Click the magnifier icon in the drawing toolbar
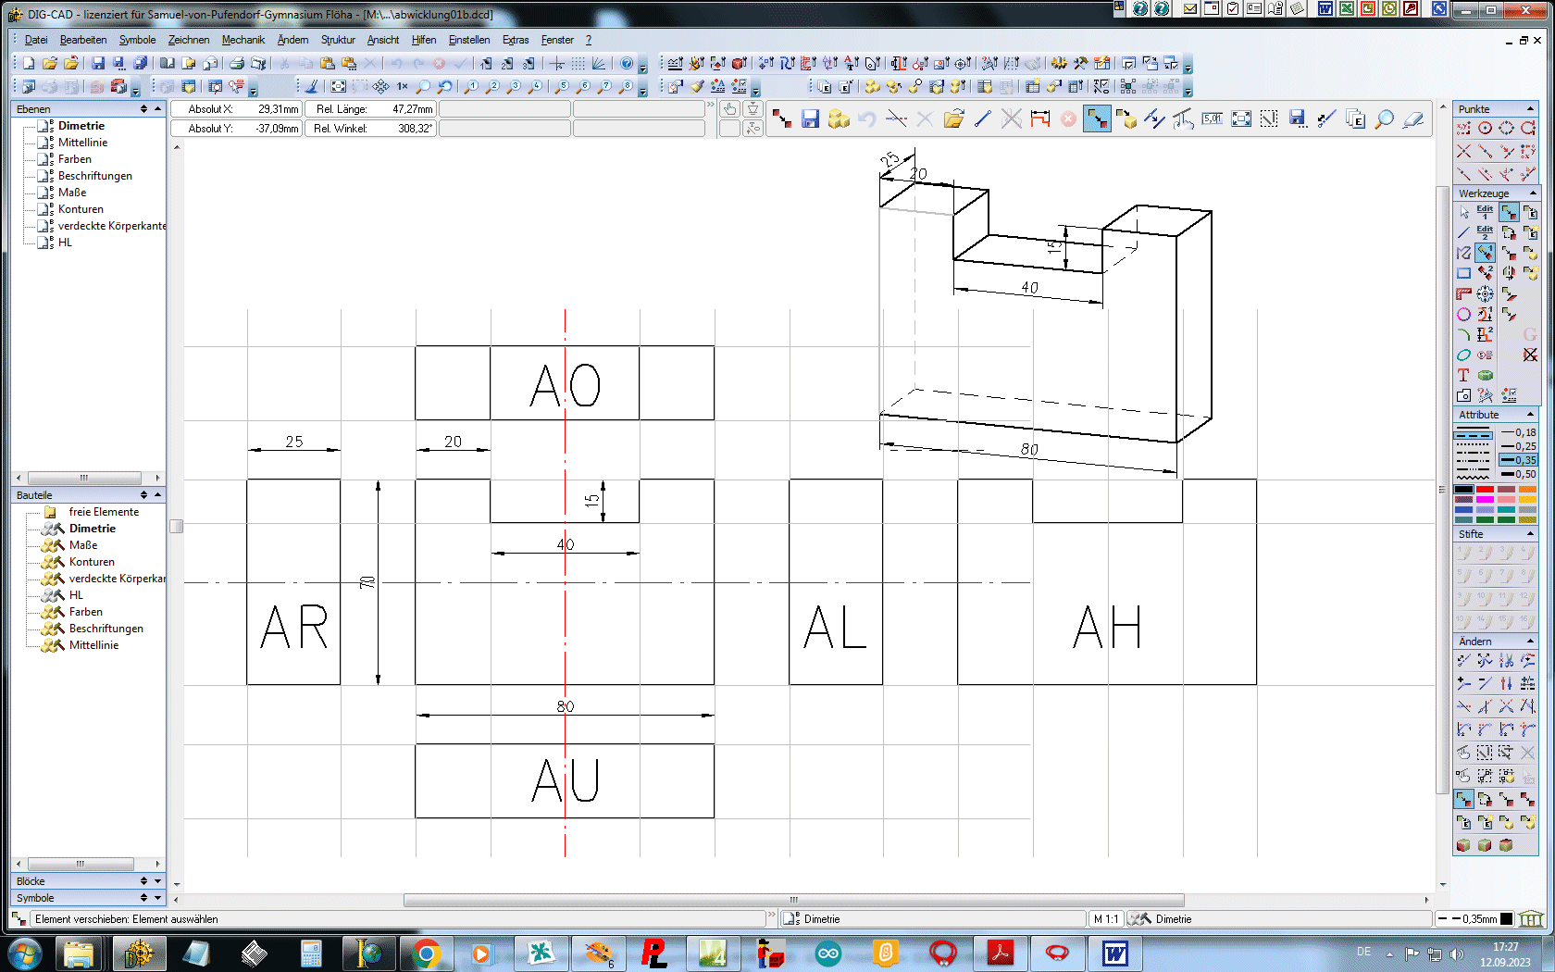 pyautogui.click(x=1385, y=118)
